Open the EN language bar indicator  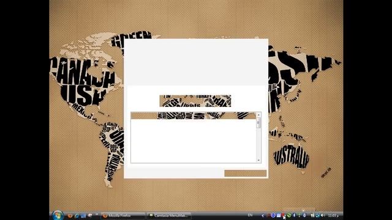click(250, 215)
